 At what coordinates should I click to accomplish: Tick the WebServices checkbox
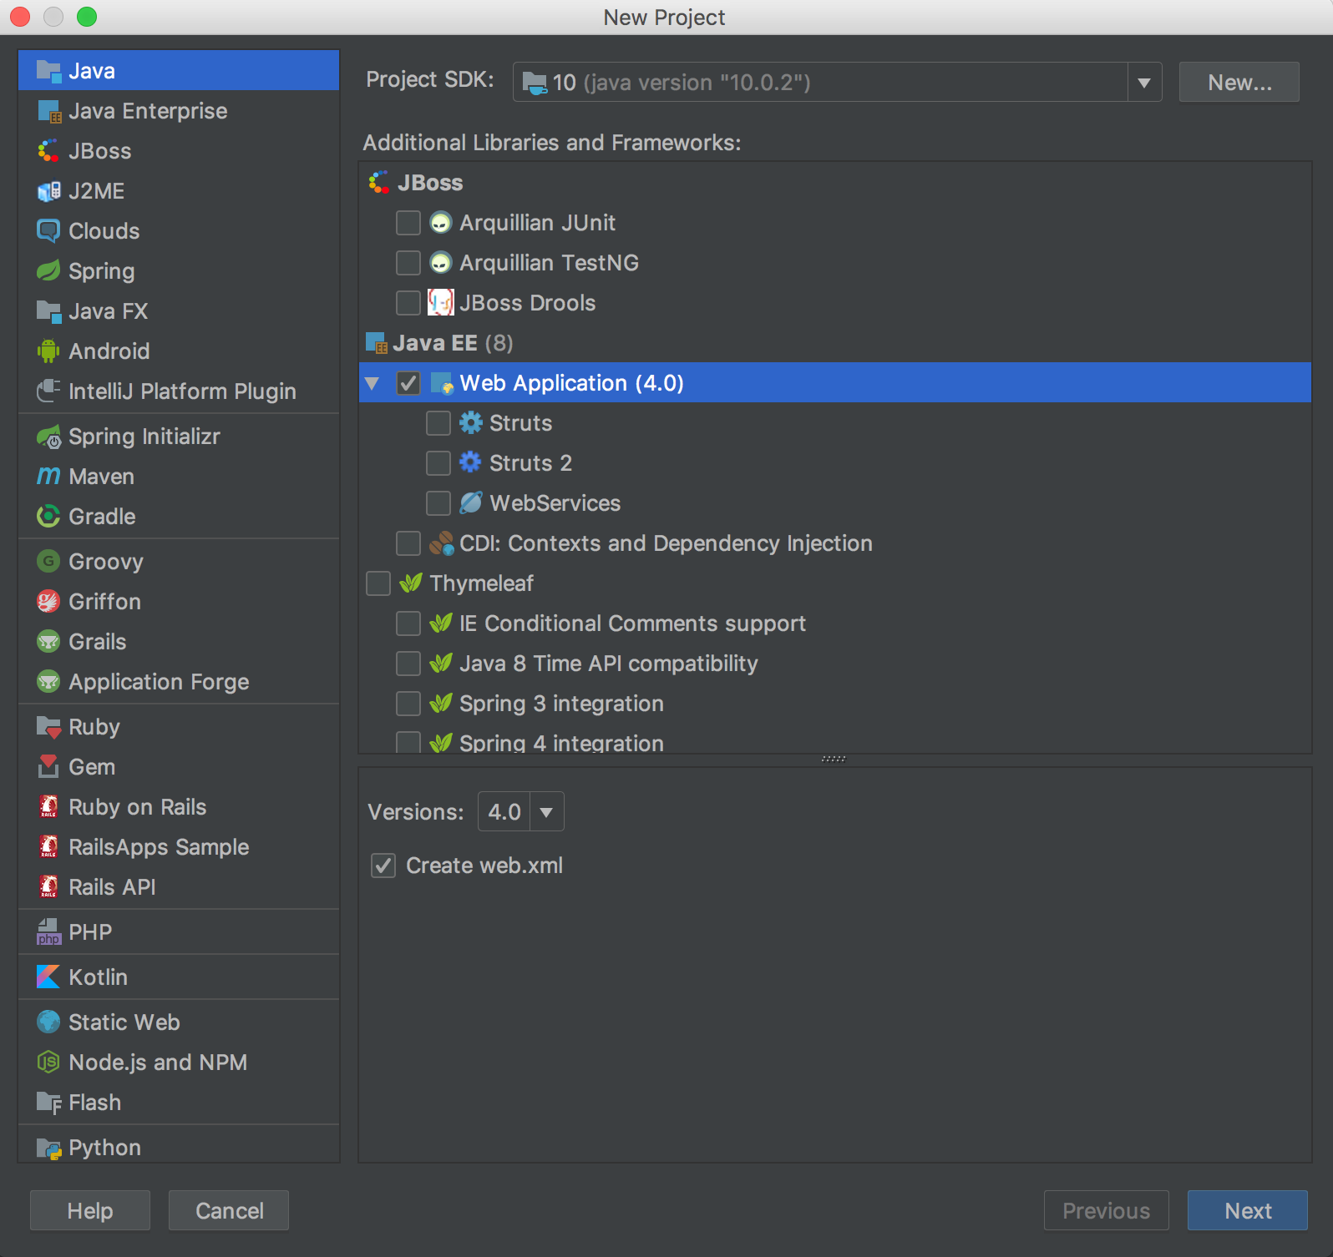(x=438, y=503)
